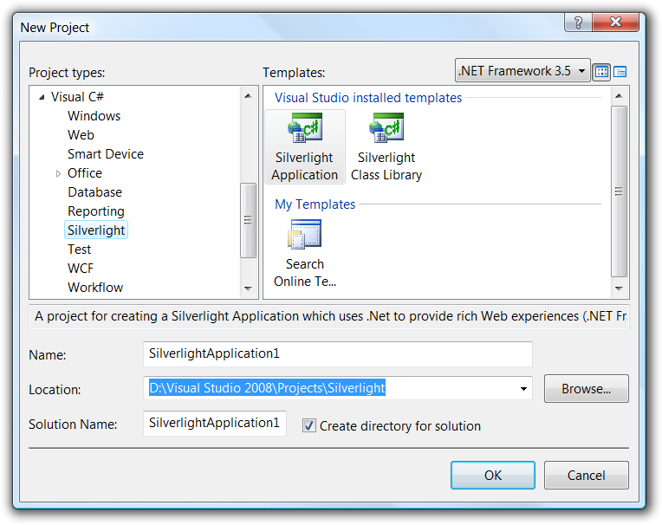The height and width of the screenshot is (525, 662).
Task: Open the .NET Framework 3.5 dropdown
Action: point(522,70)
